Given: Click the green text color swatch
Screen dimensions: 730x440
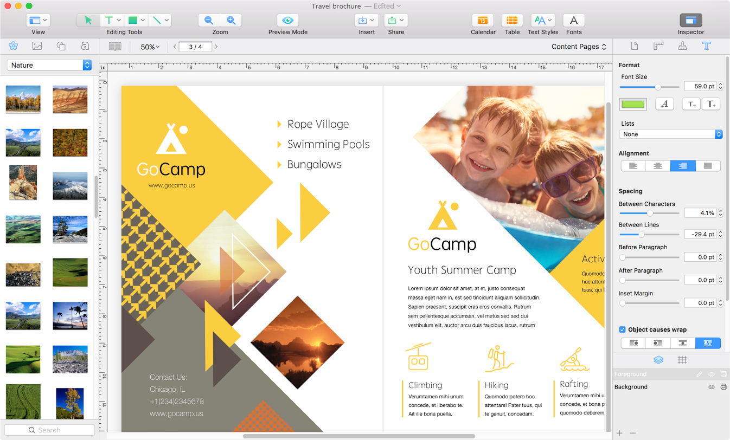Looking at the screenshot, I should (633, 105).
